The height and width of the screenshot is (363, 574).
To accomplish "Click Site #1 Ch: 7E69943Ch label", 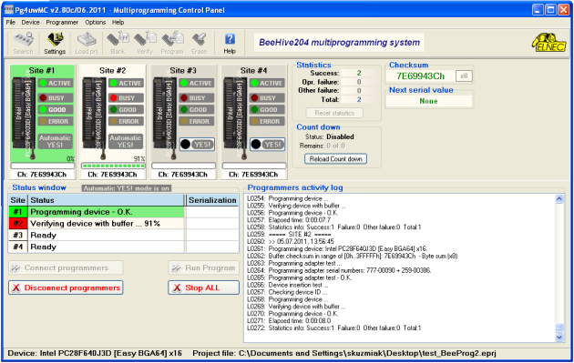I will pyautogui.click(x=42, y=175).
